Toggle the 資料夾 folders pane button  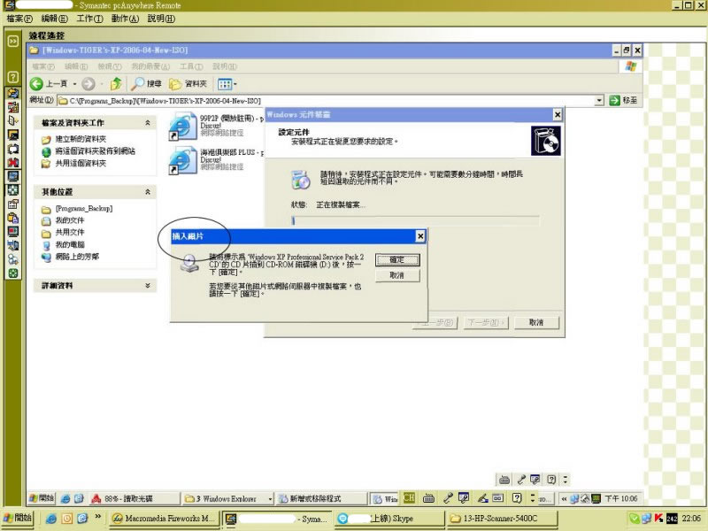[x=188, y=83]
